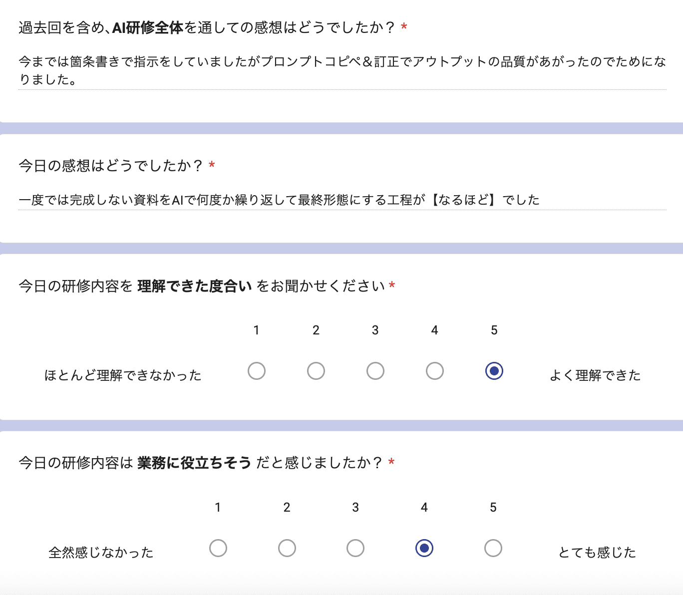683x595 pixels.
Task: Click the 理解できた度合い question heading
Action: [205, 286]
